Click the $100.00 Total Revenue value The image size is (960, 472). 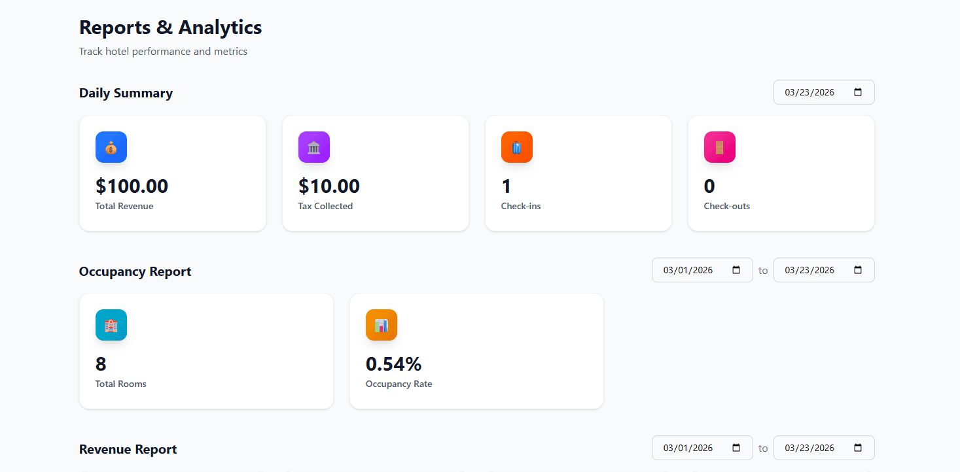(x=132, y=186)
